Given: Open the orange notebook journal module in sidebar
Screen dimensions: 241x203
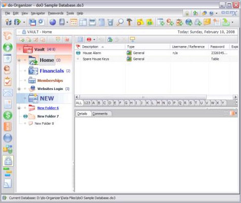Looking at the screenshot, I should click(8, 126).
